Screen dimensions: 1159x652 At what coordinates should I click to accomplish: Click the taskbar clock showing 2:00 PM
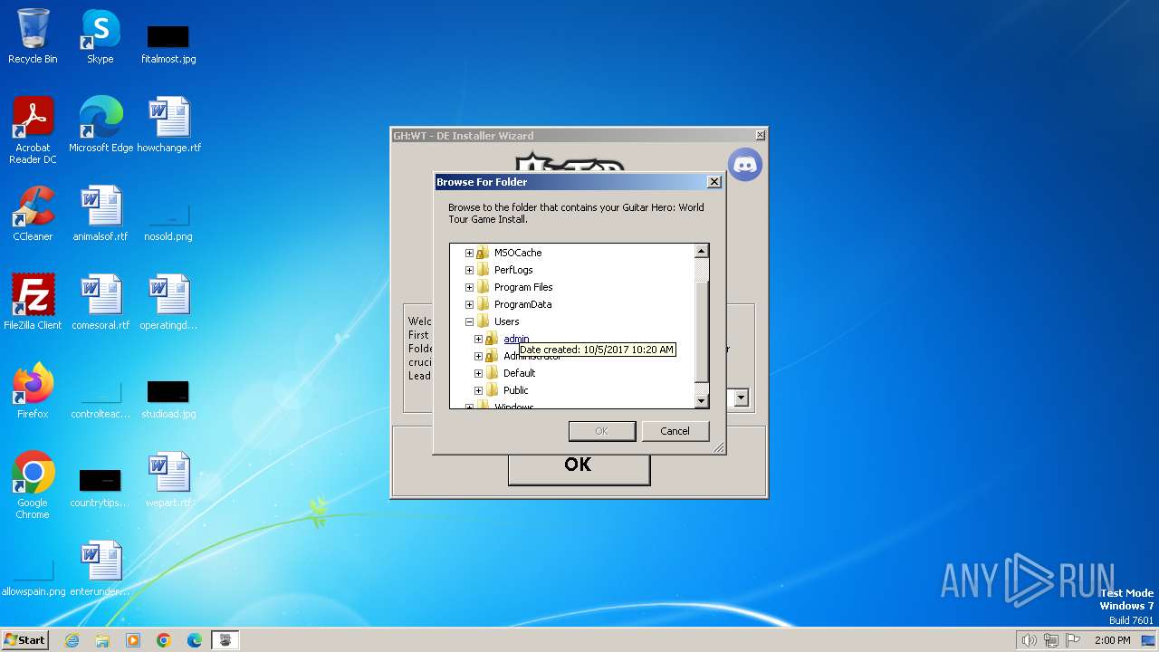click(x=1112, y=640)
